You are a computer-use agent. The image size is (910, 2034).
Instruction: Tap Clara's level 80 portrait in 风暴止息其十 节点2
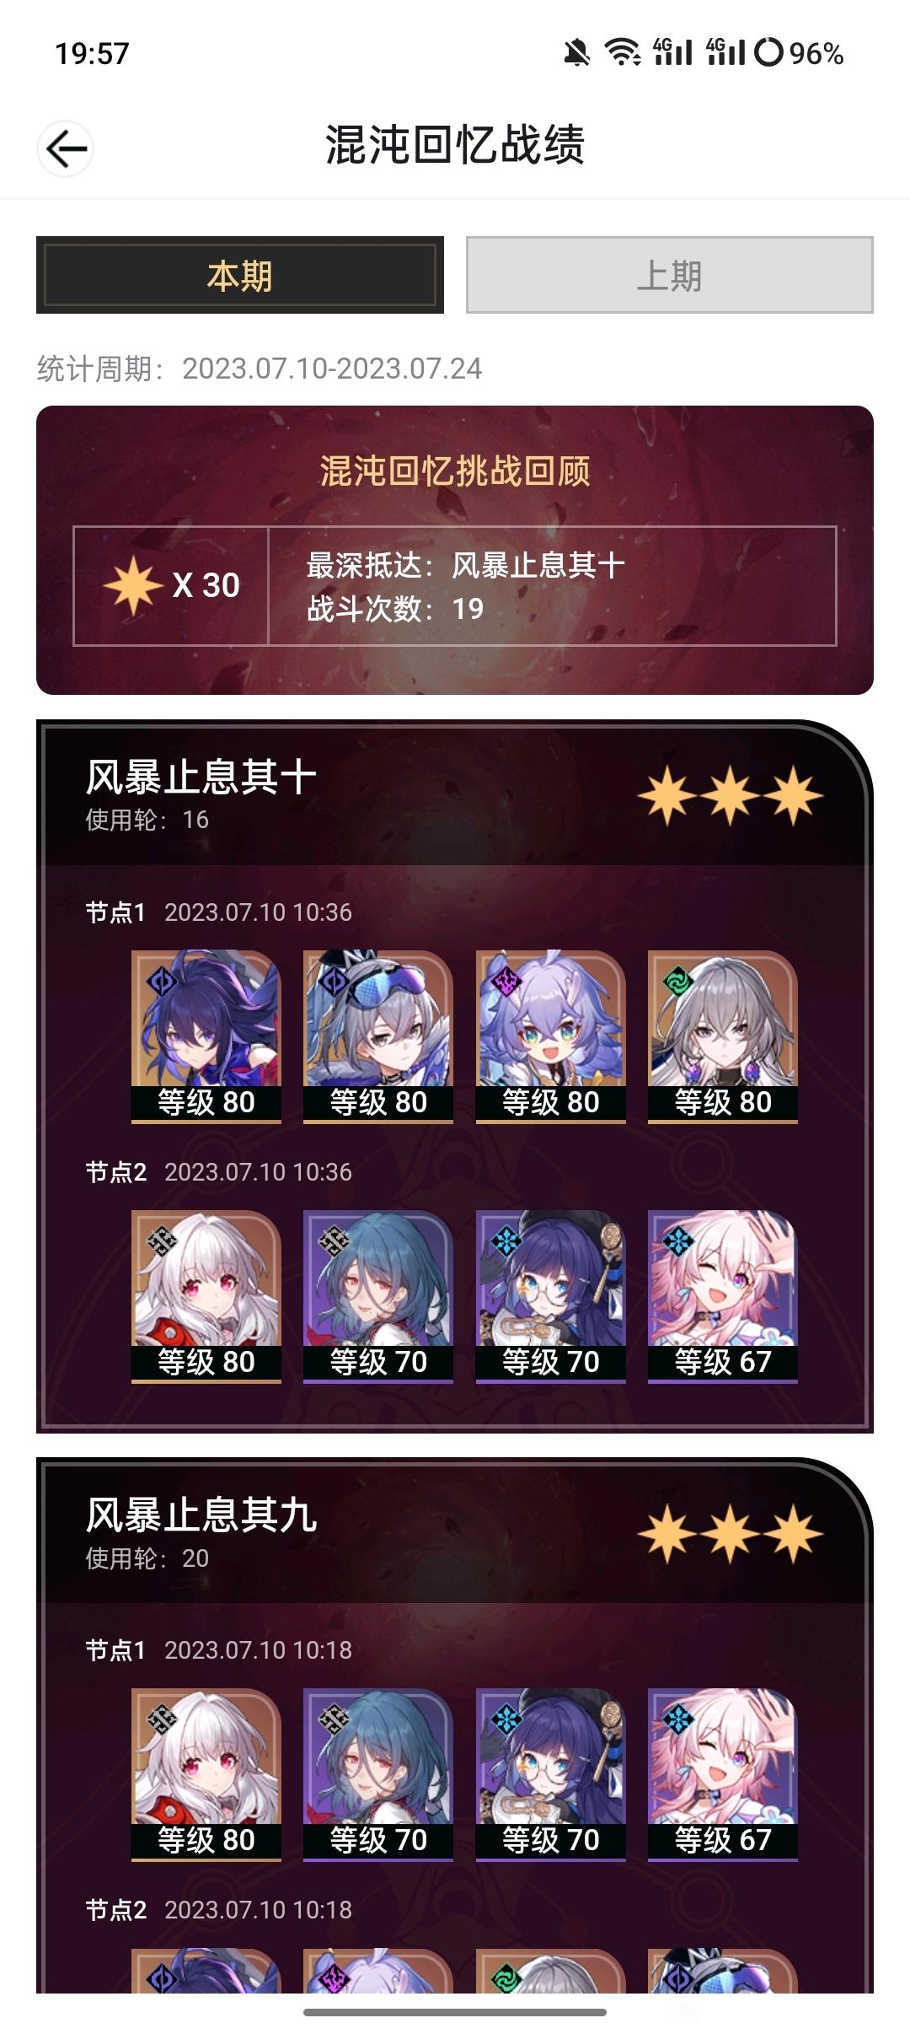pos(206,1296)
